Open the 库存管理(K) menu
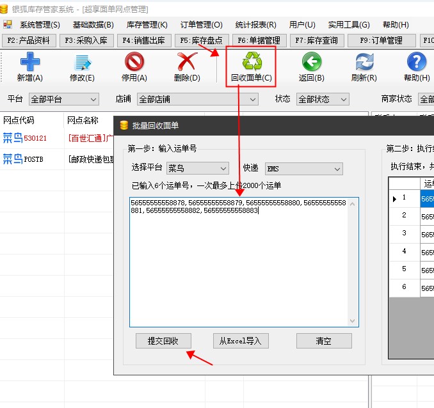Image resolution: width=434 pixels, height=408 pixels. [x=147, y=25]
